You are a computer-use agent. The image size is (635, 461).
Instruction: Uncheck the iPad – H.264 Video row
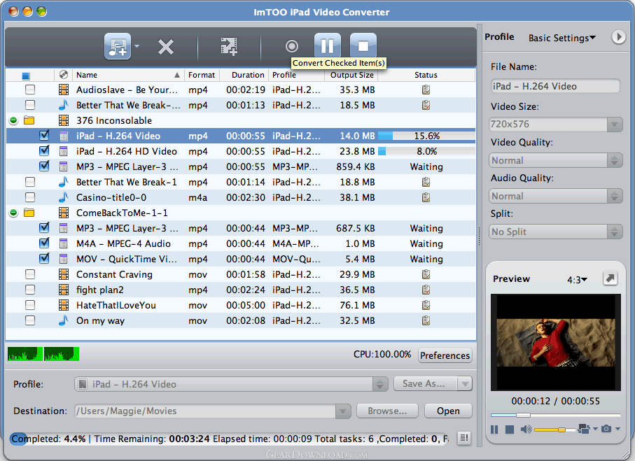pos(44,135)
